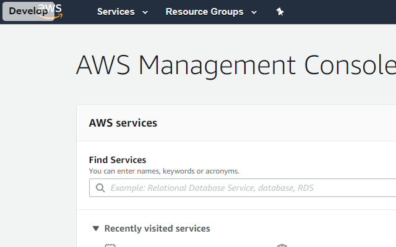Click the Resource Groups dropdown chevron
Image resolution: width=396 pixels, height=247 pixels.
[x=254, y=12]
